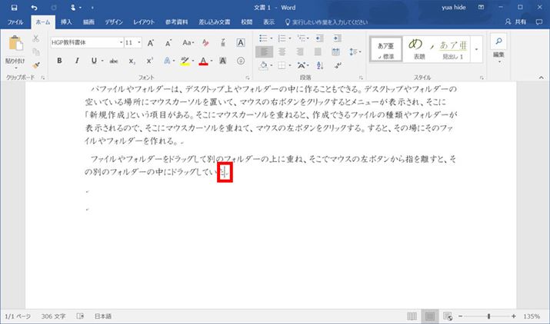The width and height of the screenshot is (550, 324).
Task: Apply the 見出し 1 style
Action: pos(453,49)
